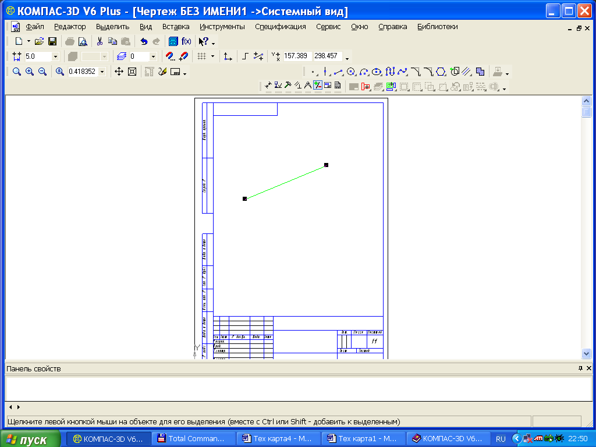Toggle orthogonal drawing mode
The width and height of the screenshot is (596, 447).
[245, 56]
